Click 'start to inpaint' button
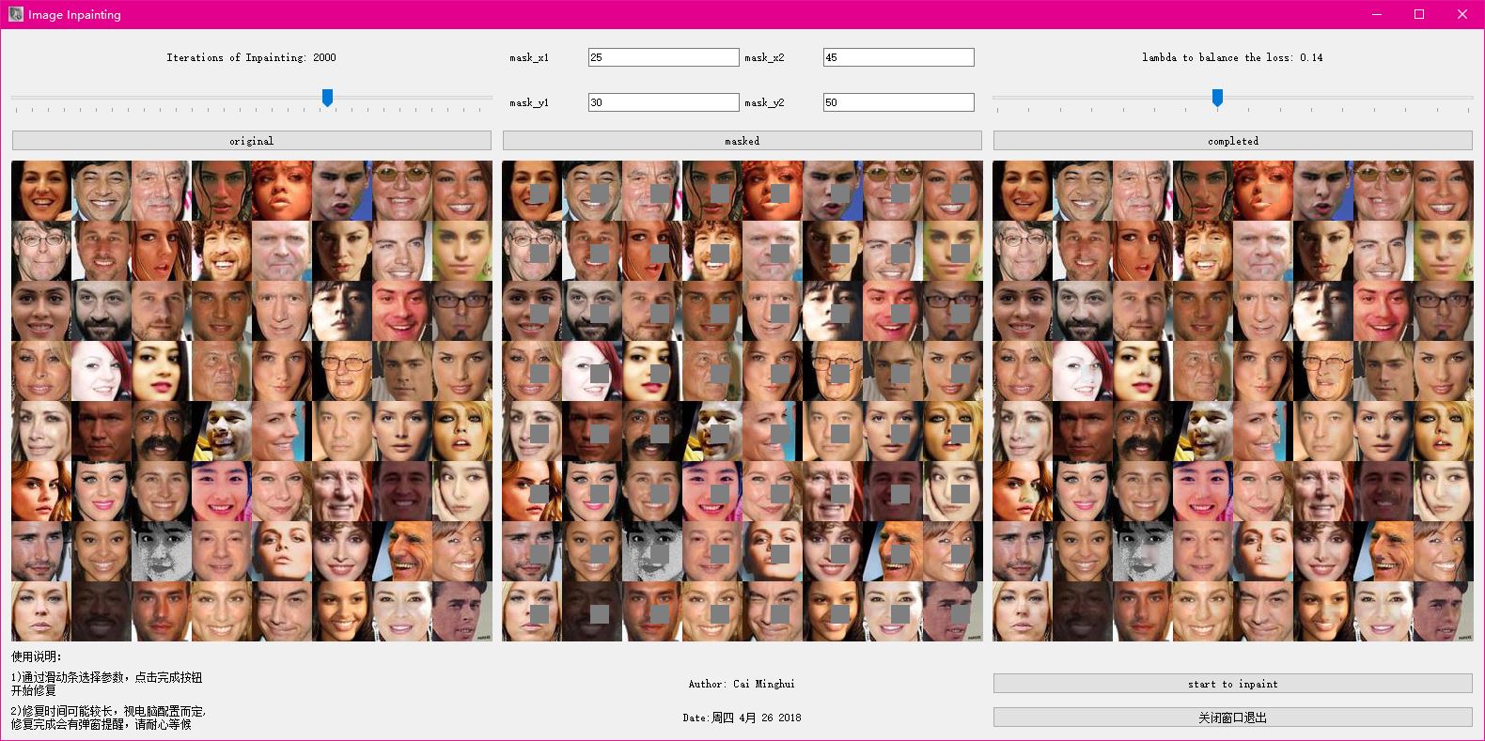The height and width of the screenshot is (741, 1485). tap(1233, 684)
